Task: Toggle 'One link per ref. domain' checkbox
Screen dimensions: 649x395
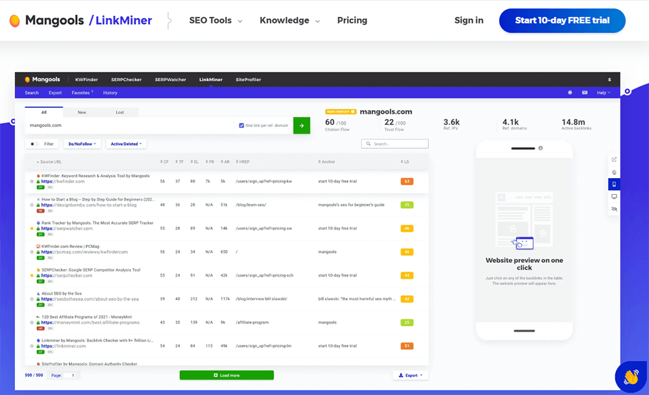Action: (241, 126)
